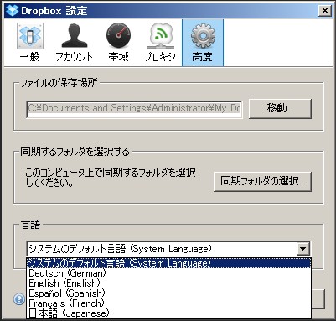The image size is (336, 321).
Task: Choose Español (Spanish) language option
Action: pos(168,293)
